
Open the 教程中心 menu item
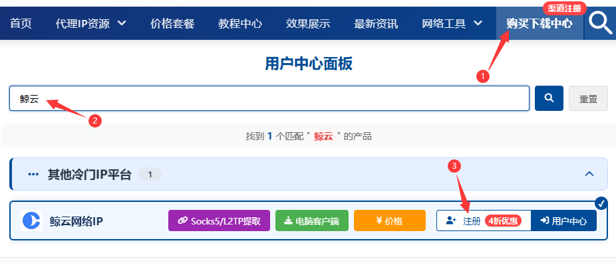(240, 23)
